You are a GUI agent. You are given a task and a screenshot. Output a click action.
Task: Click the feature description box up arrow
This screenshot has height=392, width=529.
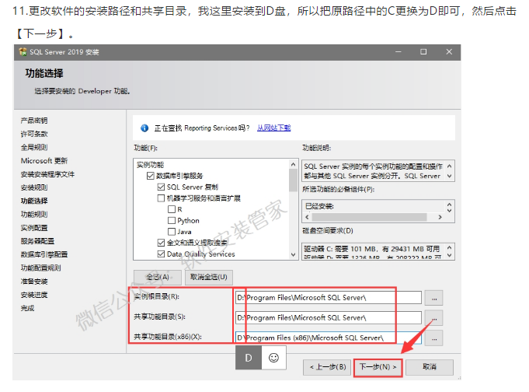tap(450, 166)
